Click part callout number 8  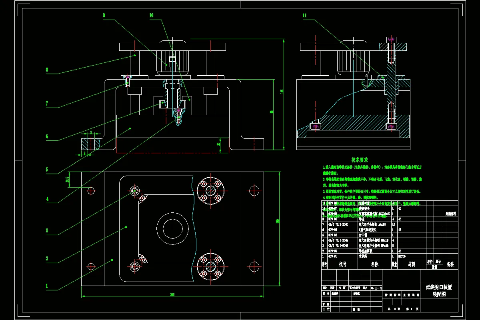47,70
